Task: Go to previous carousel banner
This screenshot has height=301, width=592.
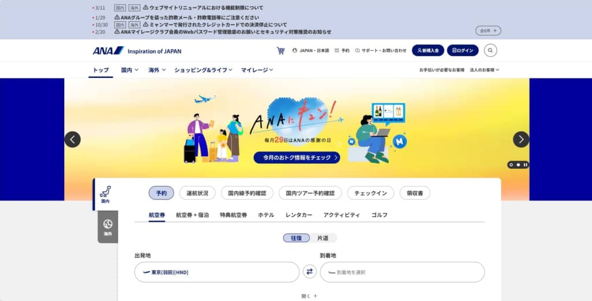Action: click(x=72, y=139)
